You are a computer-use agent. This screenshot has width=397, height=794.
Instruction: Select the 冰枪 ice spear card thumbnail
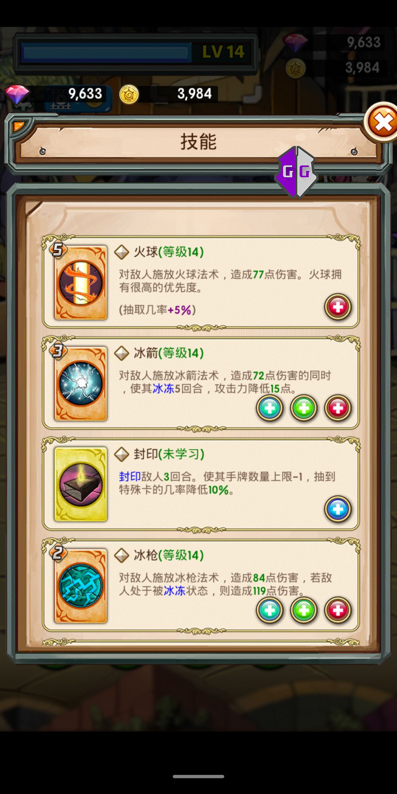[81, 586]
